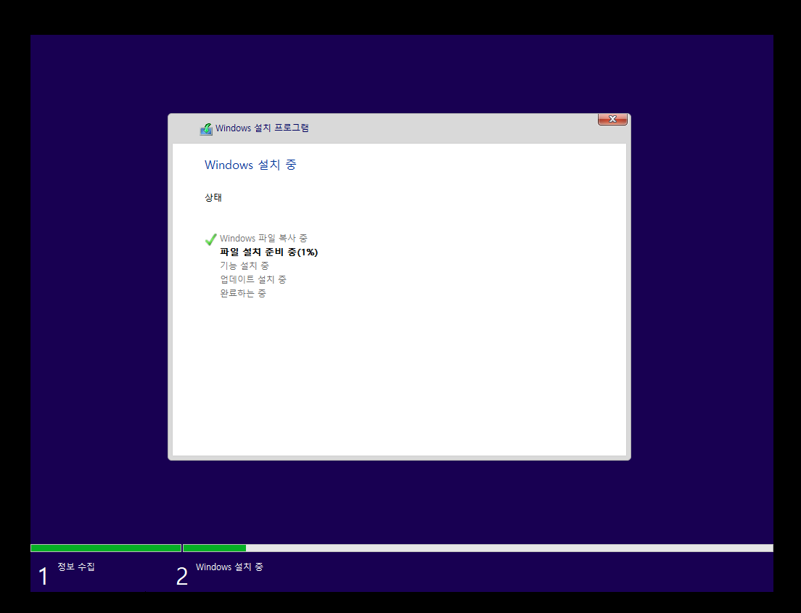Click the large step number 2
The image size is (801, 613).
pos(182,577)
